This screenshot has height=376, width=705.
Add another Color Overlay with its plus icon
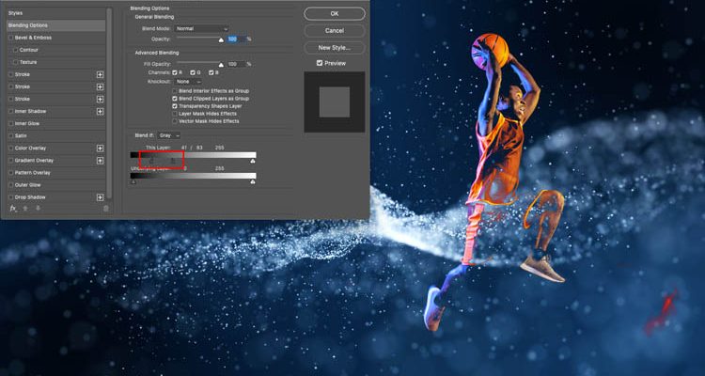click(x=100, y=148)
